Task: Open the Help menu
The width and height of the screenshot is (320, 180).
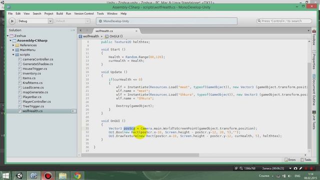Action: tap(123, 13)
